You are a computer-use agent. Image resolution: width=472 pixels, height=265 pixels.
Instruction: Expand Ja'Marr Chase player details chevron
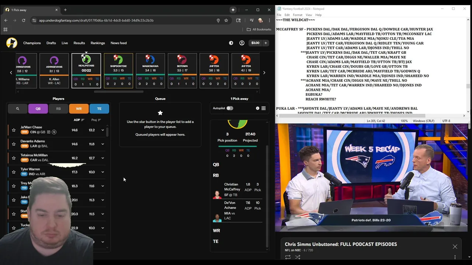pos(103,130)
